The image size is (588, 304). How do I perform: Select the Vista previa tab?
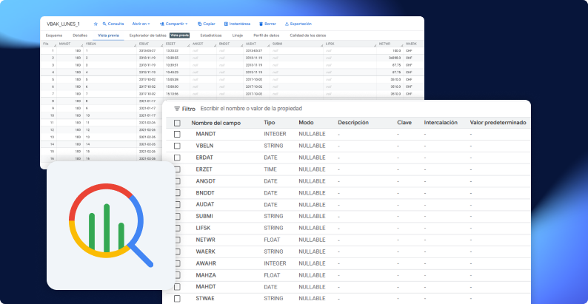[108, 36]
